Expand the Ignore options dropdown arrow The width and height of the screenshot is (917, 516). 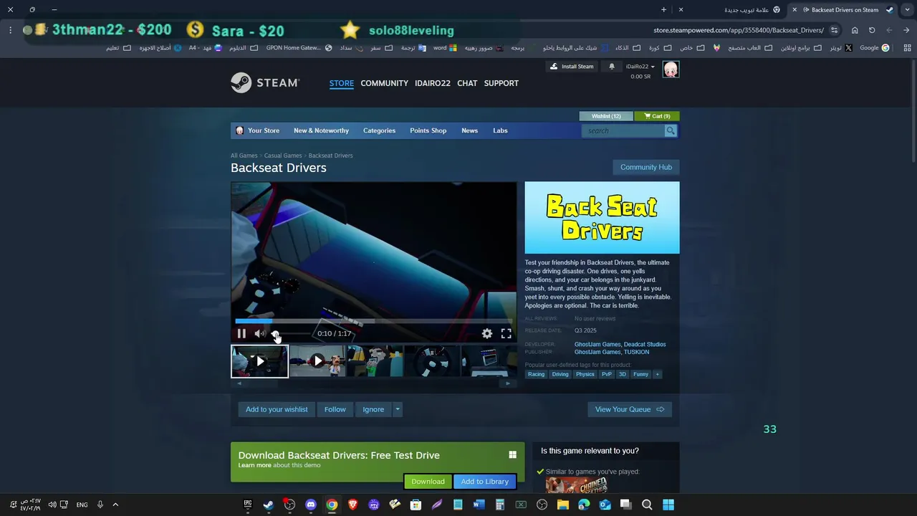coord(398,409)
